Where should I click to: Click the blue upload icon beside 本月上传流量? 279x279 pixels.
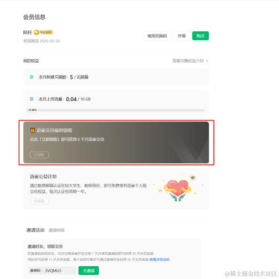tap(31, 99)
